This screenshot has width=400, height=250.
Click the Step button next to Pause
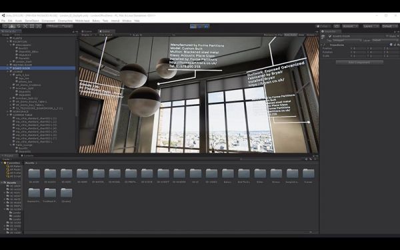[x=207, y=26]
